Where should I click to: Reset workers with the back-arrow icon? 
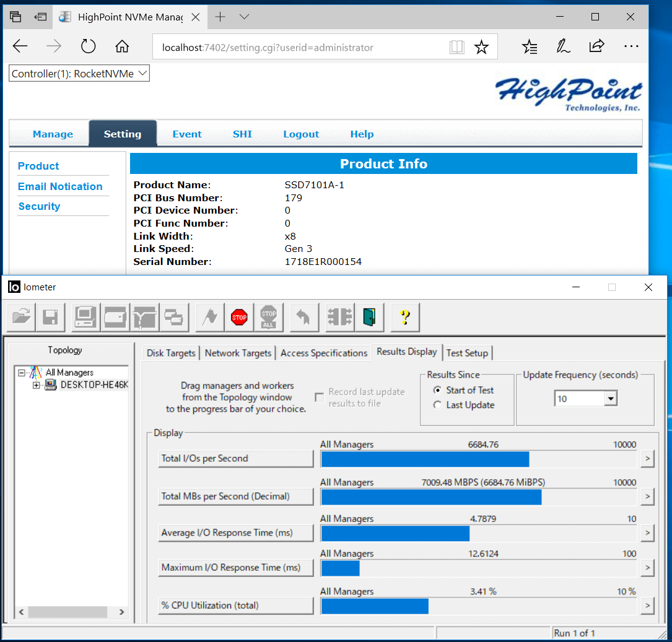click(x=304, y=318)
